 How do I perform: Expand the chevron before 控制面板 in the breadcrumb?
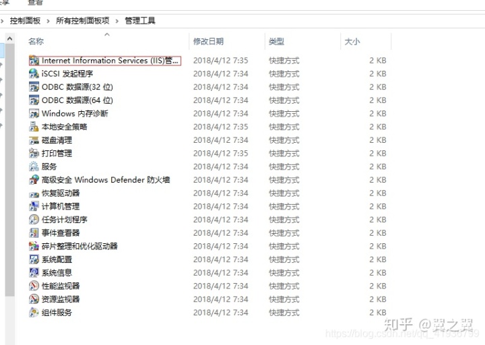(x=2, y=21)
